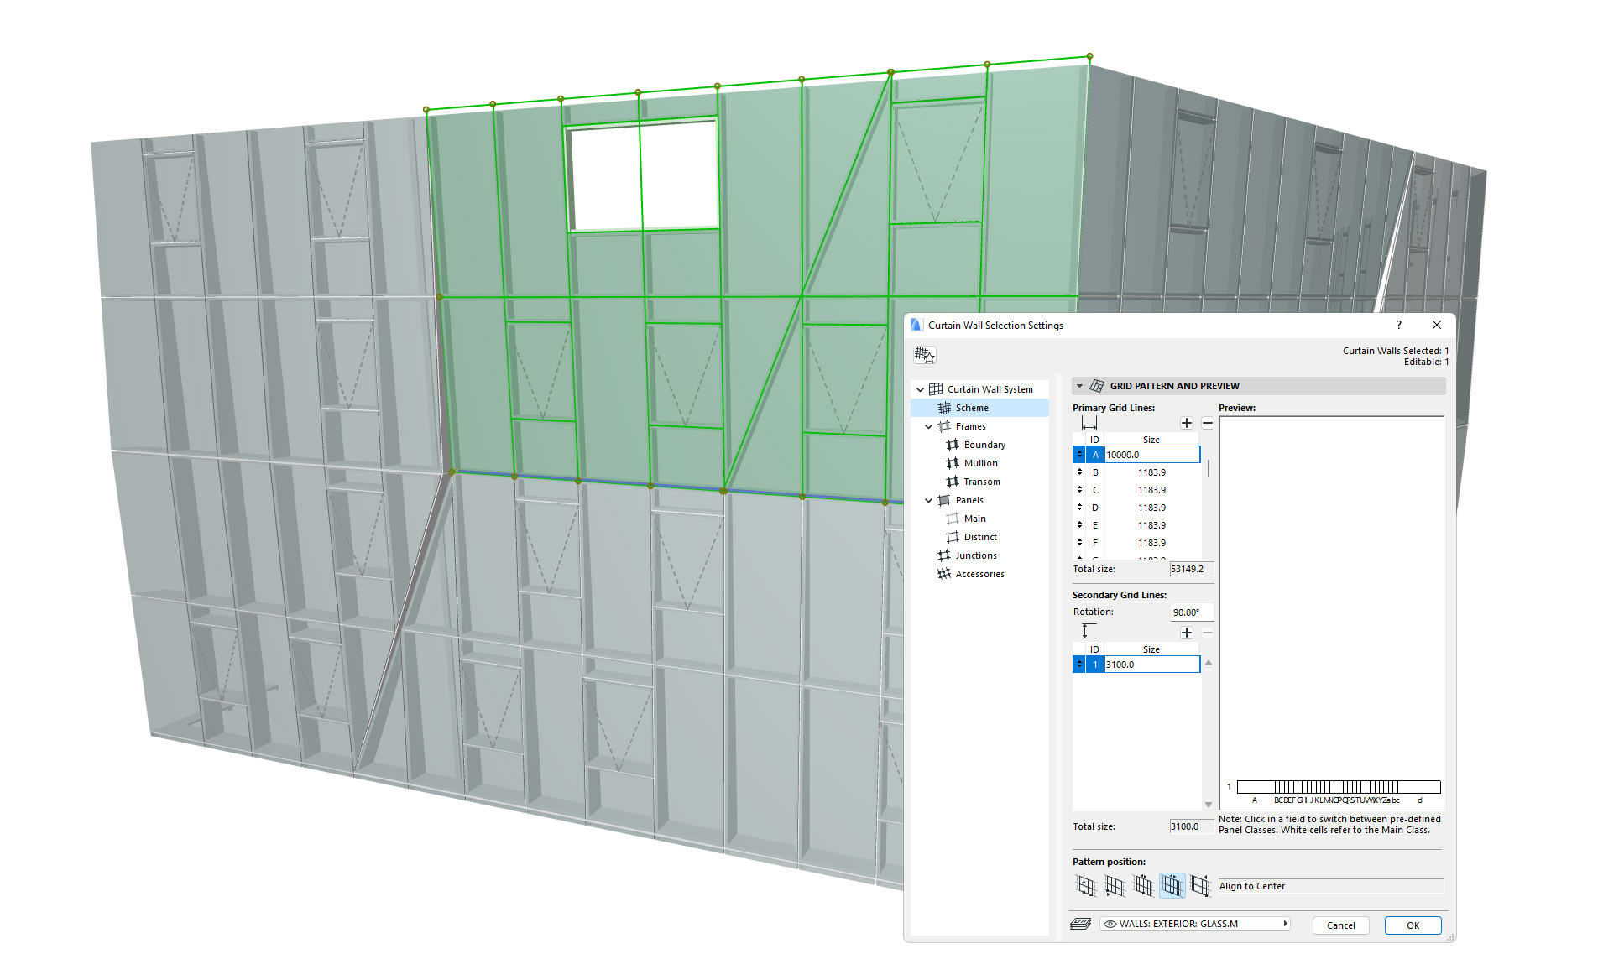1624x959 pixels.
Task: Select the size value of primary row F
Action: 1151,543
